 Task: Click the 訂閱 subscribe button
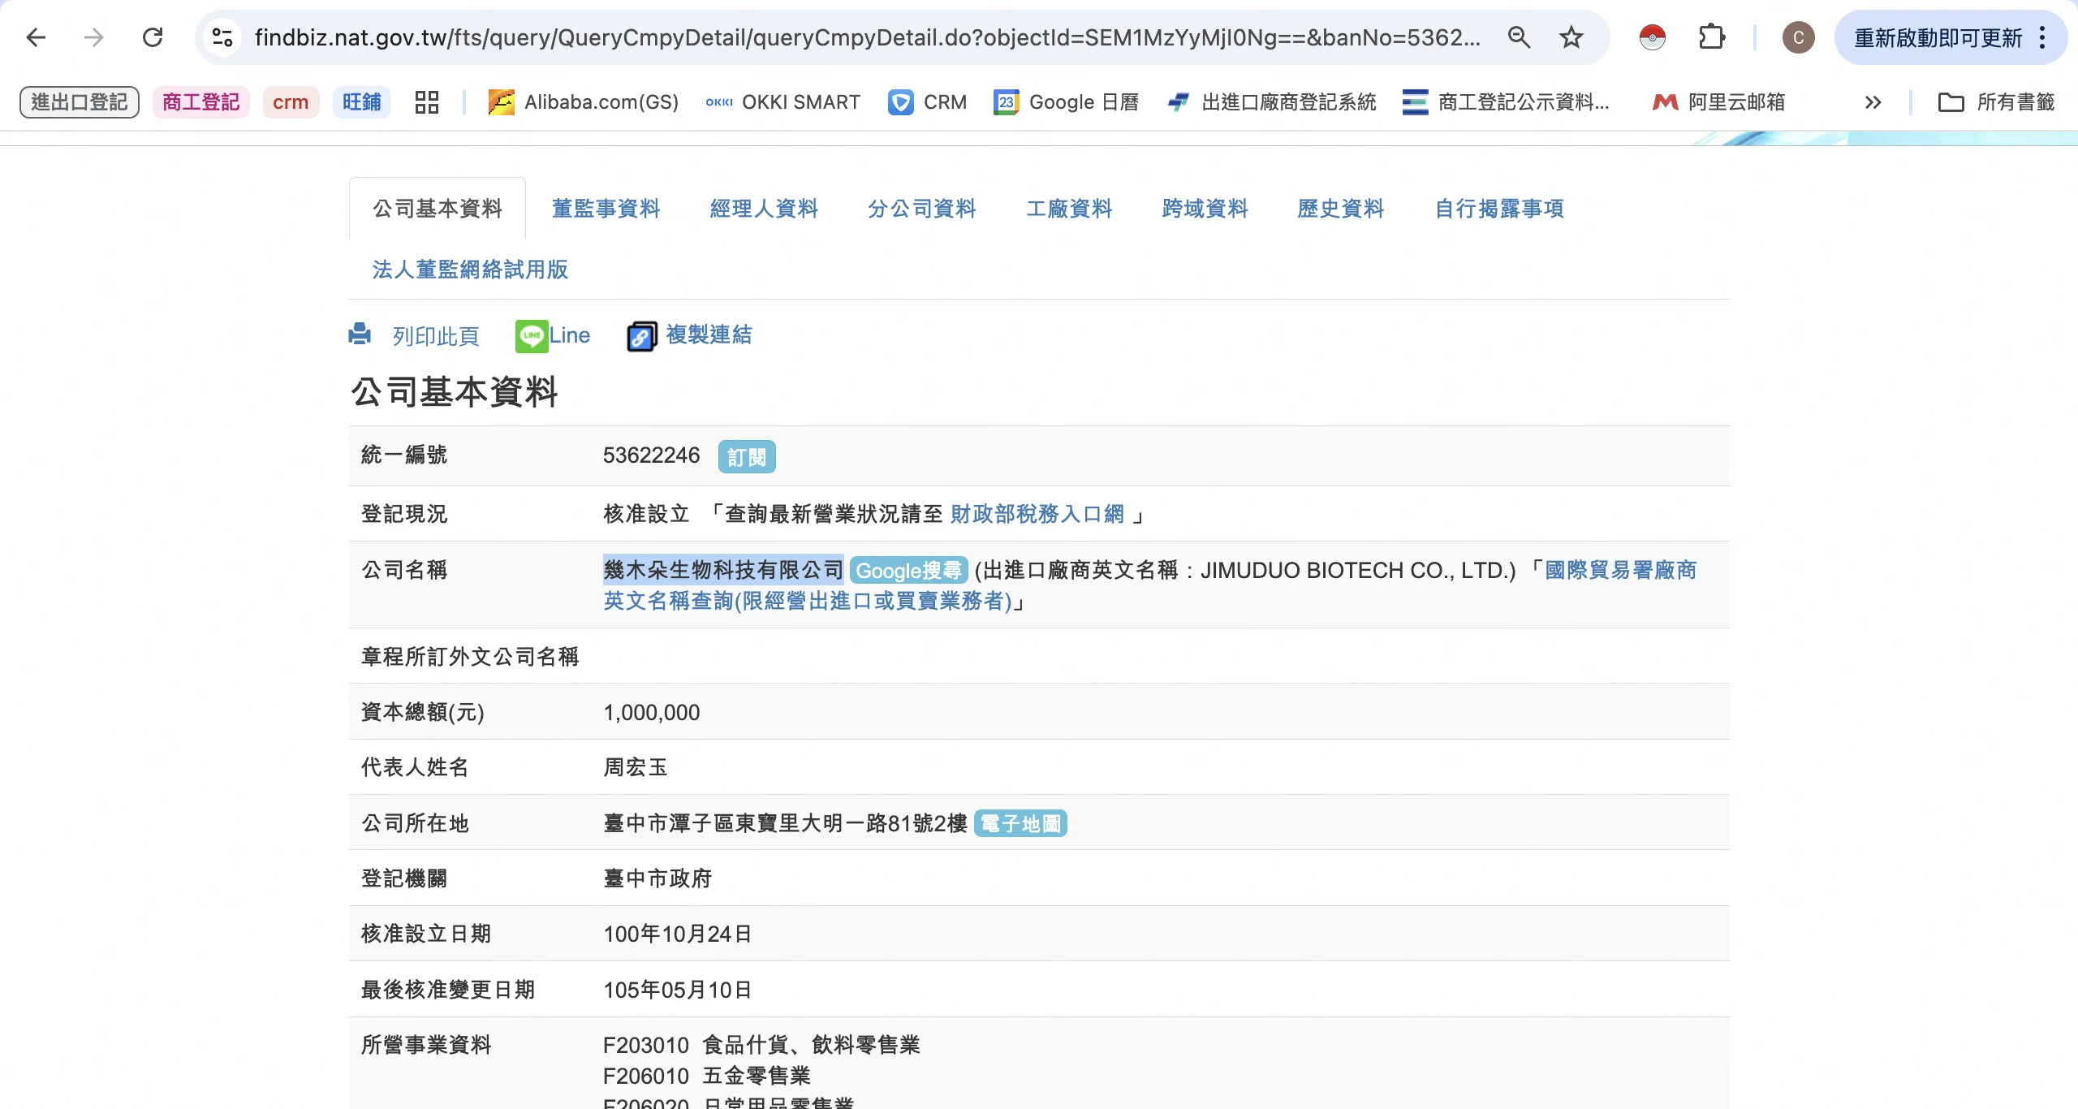746,457
